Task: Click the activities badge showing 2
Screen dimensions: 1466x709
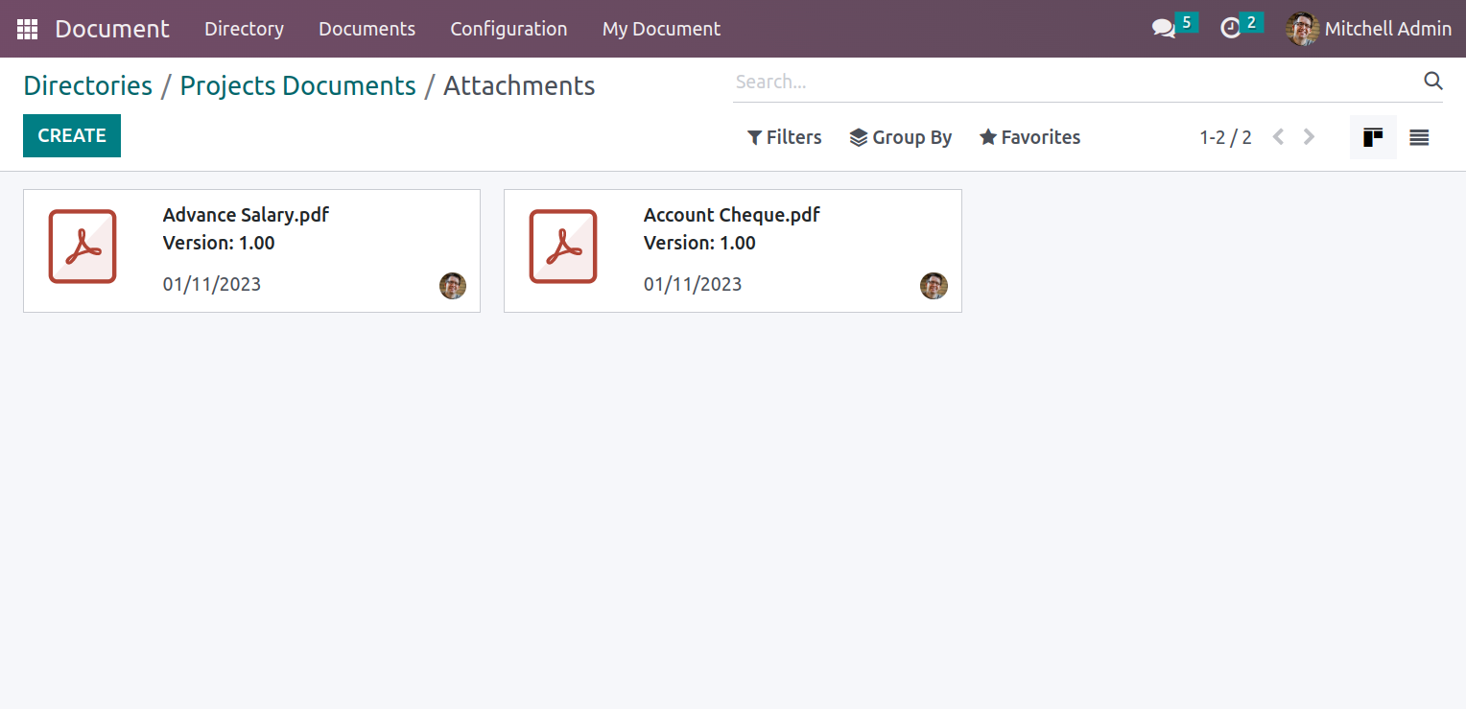Action: (1251, 22)
